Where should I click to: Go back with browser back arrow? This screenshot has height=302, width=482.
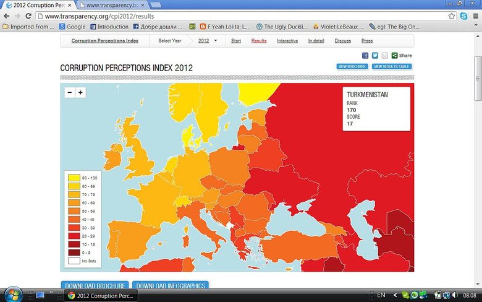[6, 16]
